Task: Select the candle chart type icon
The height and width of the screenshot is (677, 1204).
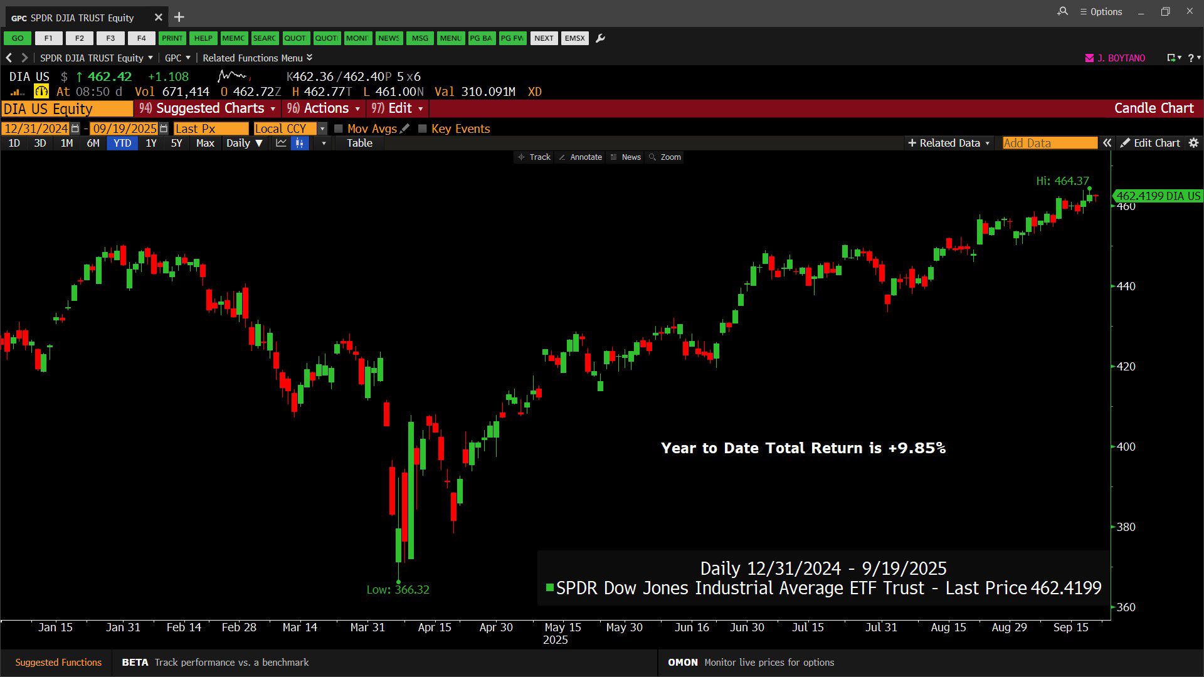Action: (x=300, y=143)
